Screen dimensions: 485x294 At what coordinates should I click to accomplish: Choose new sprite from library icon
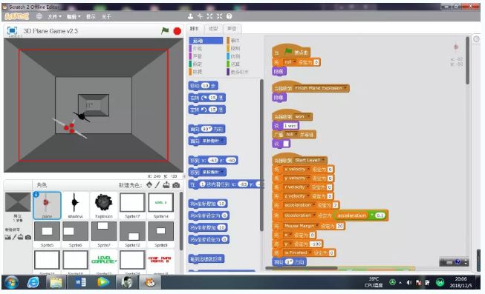coord(149,185)
